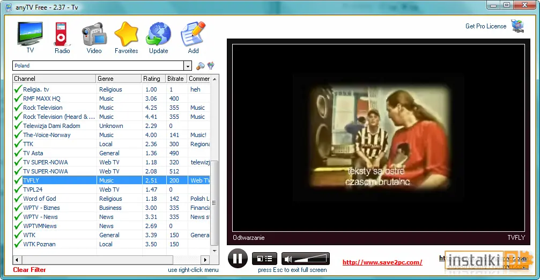The width and height of the screenshot is (540, 280).
Task: Click green checkmark next to TTK
Action: click(x=18, y=144)
